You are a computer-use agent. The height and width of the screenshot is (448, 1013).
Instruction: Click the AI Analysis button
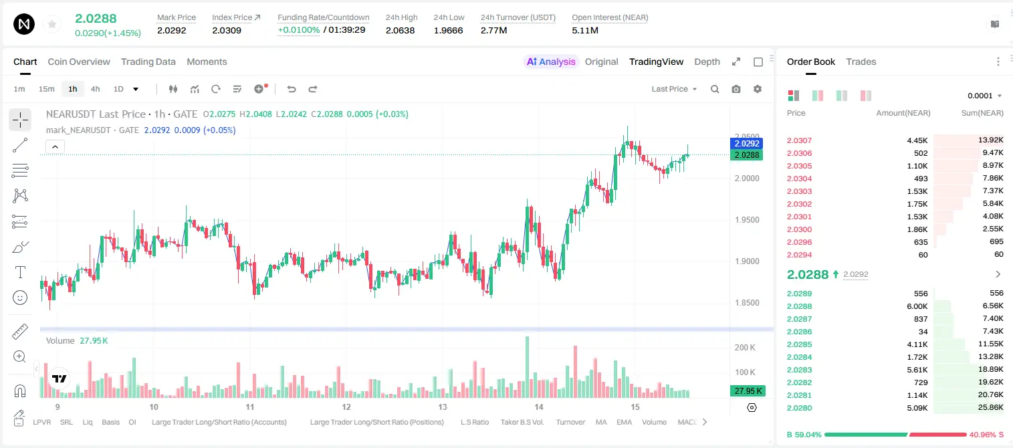click(x=550, y=62)
